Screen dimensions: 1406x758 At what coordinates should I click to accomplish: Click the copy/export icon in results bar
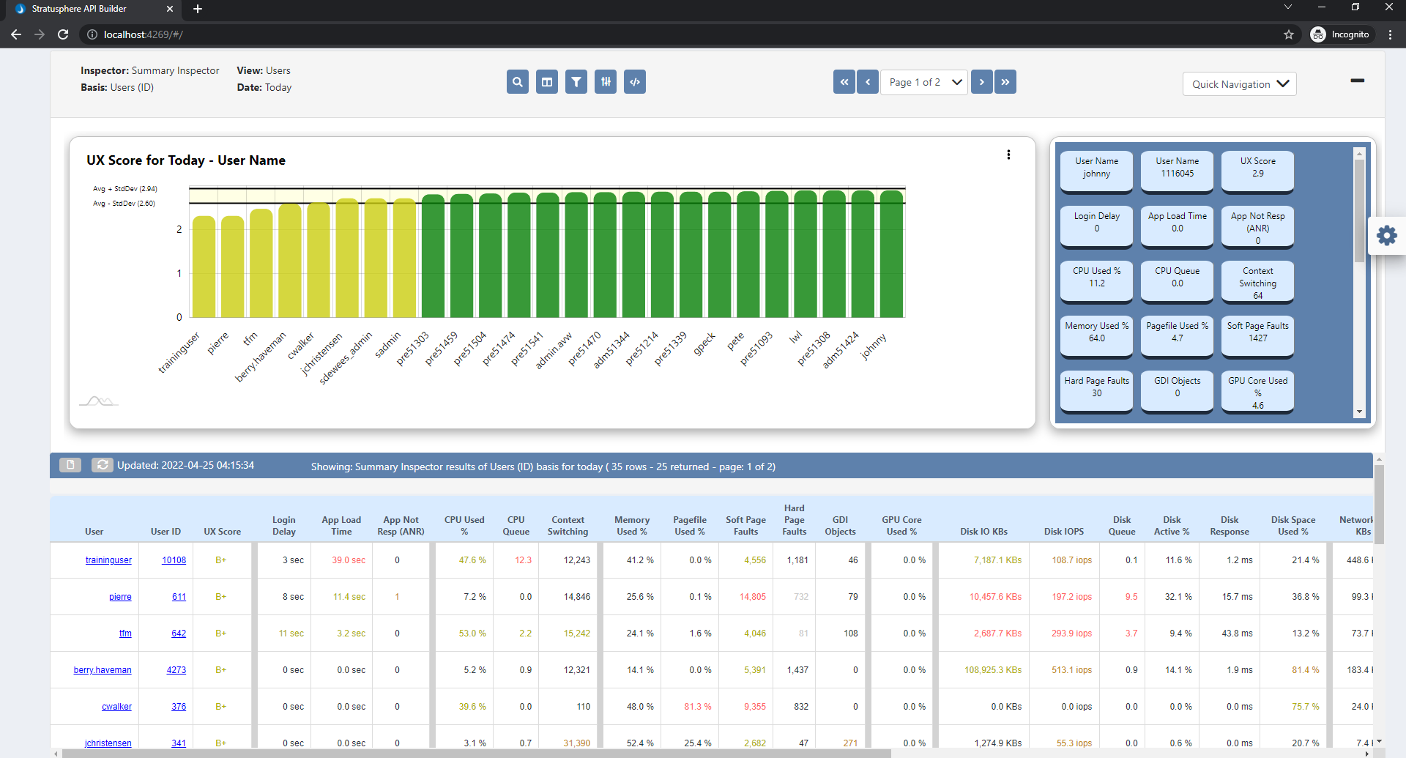[70, 465]
